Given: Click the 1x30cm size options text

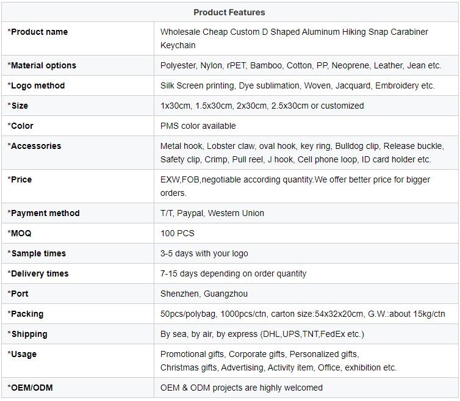Looking at the screenshot, I should pos(262,106).
